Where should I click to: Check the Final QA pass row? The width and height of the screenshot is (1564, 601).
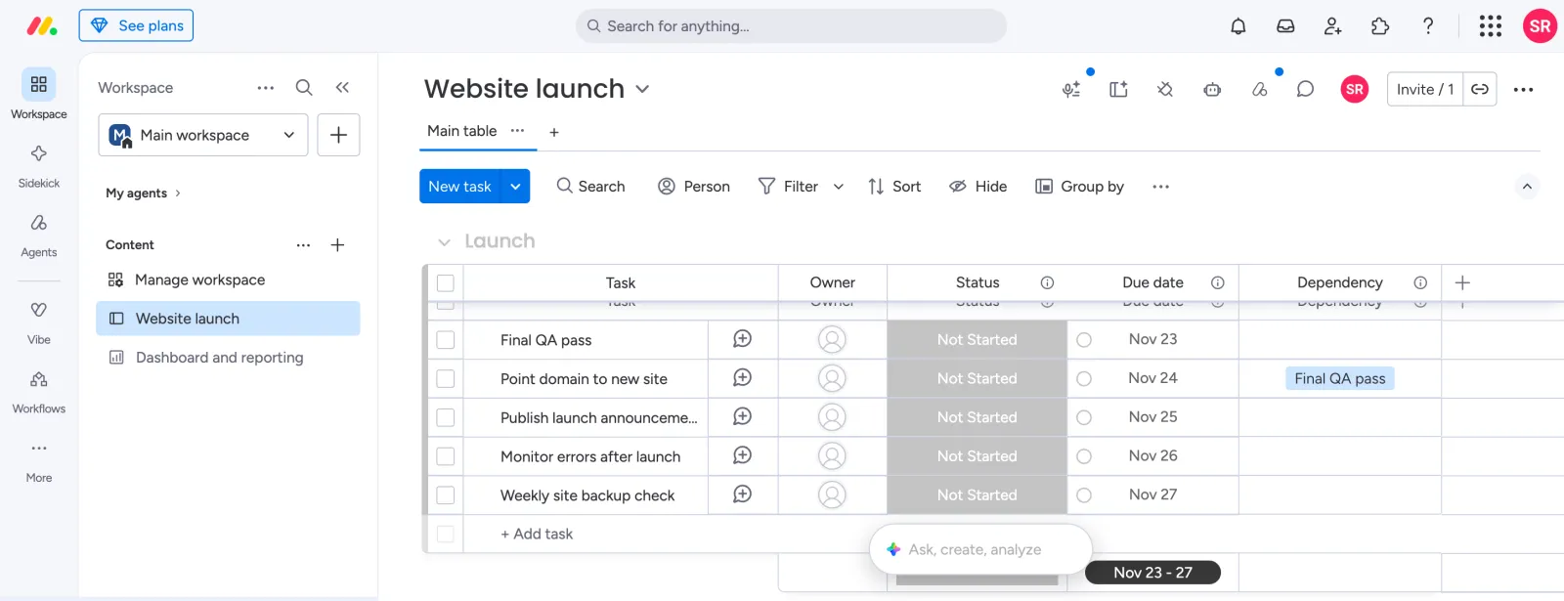point(446,340)
